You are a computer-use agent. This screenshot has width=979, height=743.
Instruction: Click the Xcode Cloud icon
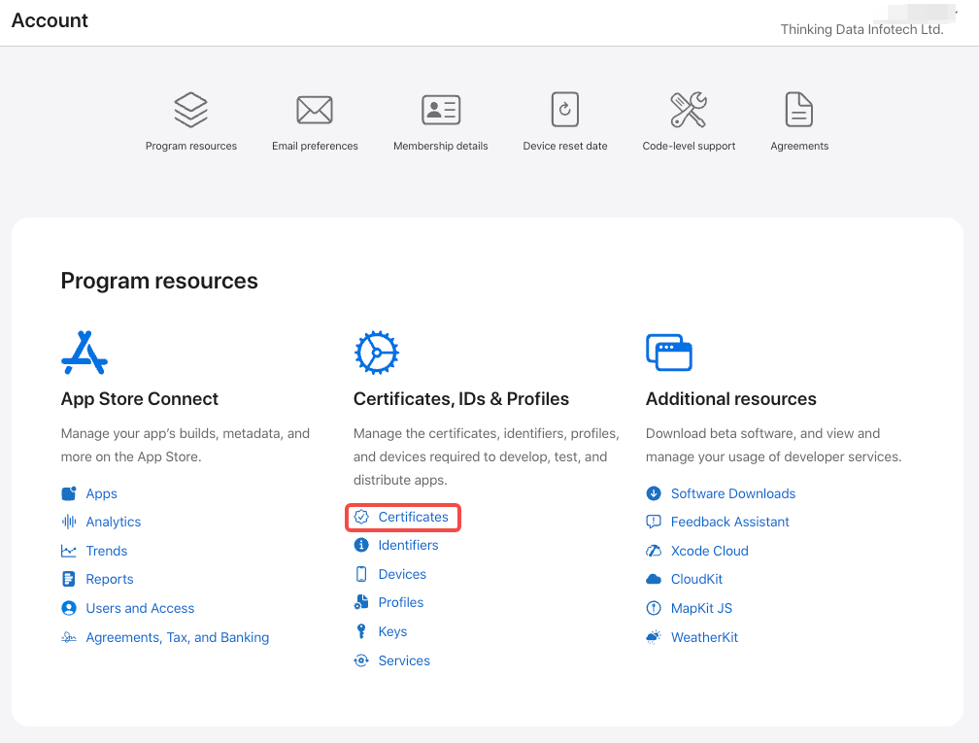point(654,551)
